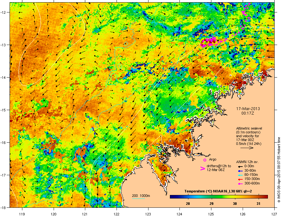Click the red 150-300m arrow symbol
Viewport: 281px width, 217px height.
(x=240, y=179)
